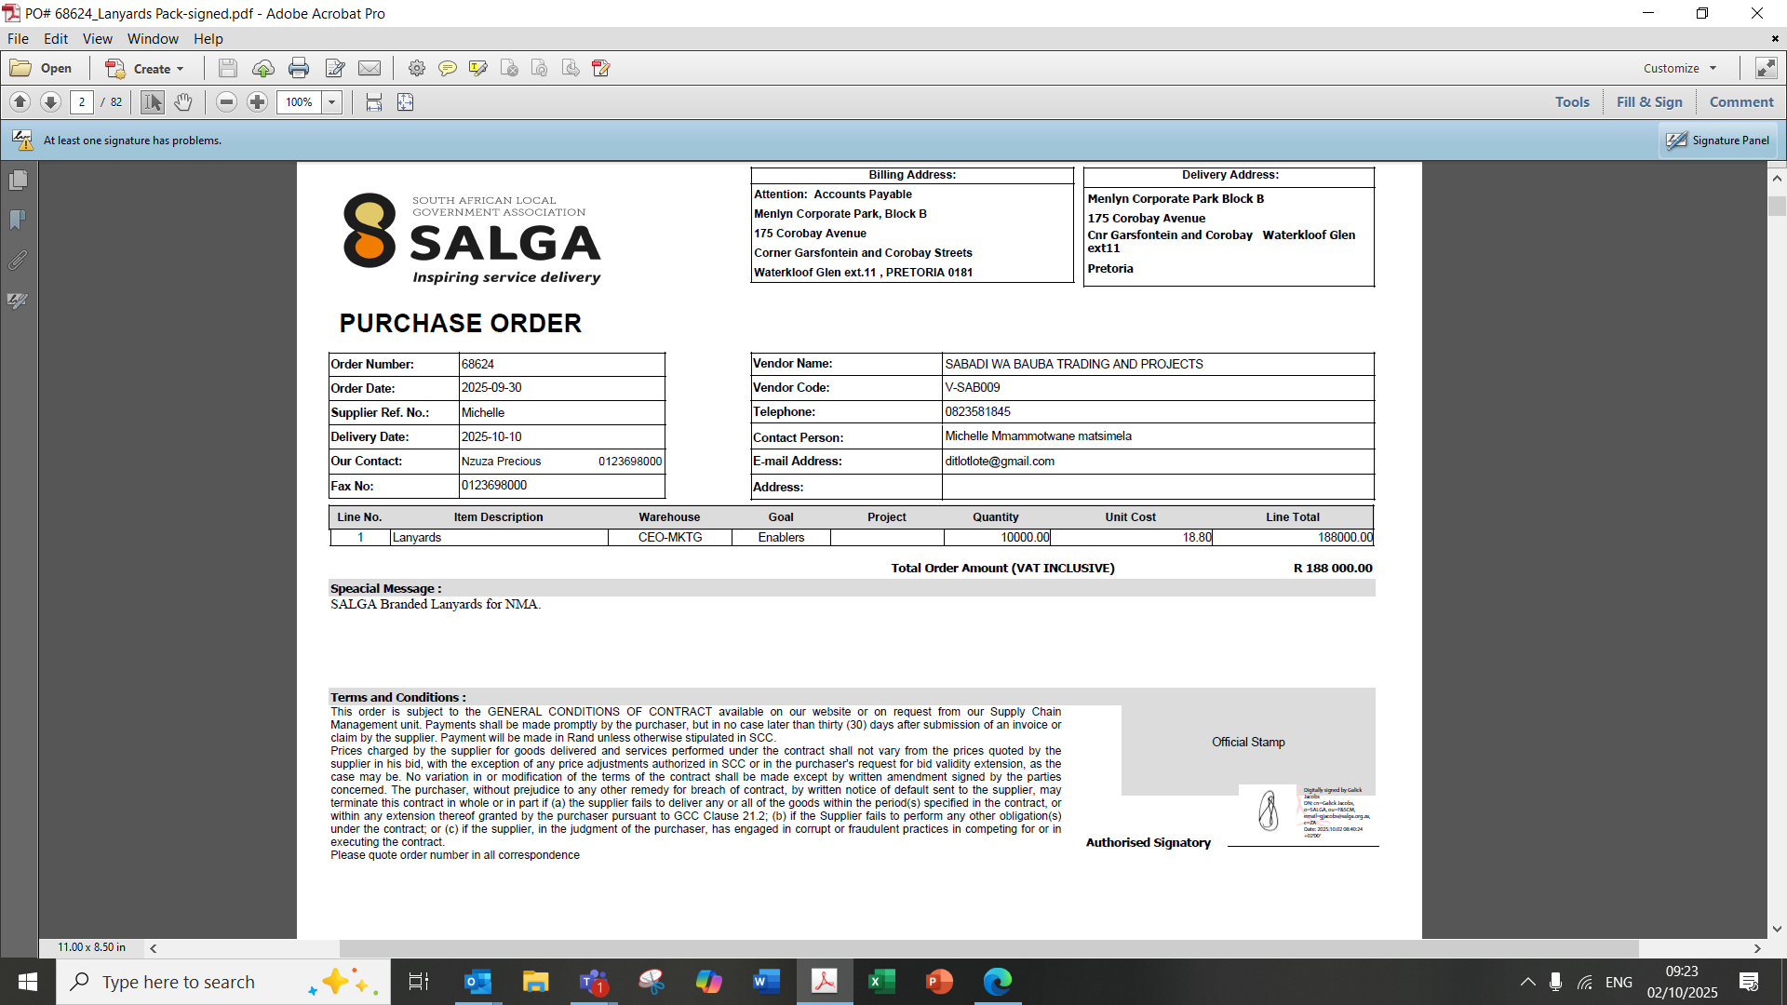Open Outlook from the taskbar
Viewport: 1787px width, 1005px height.
pos(477,982)
